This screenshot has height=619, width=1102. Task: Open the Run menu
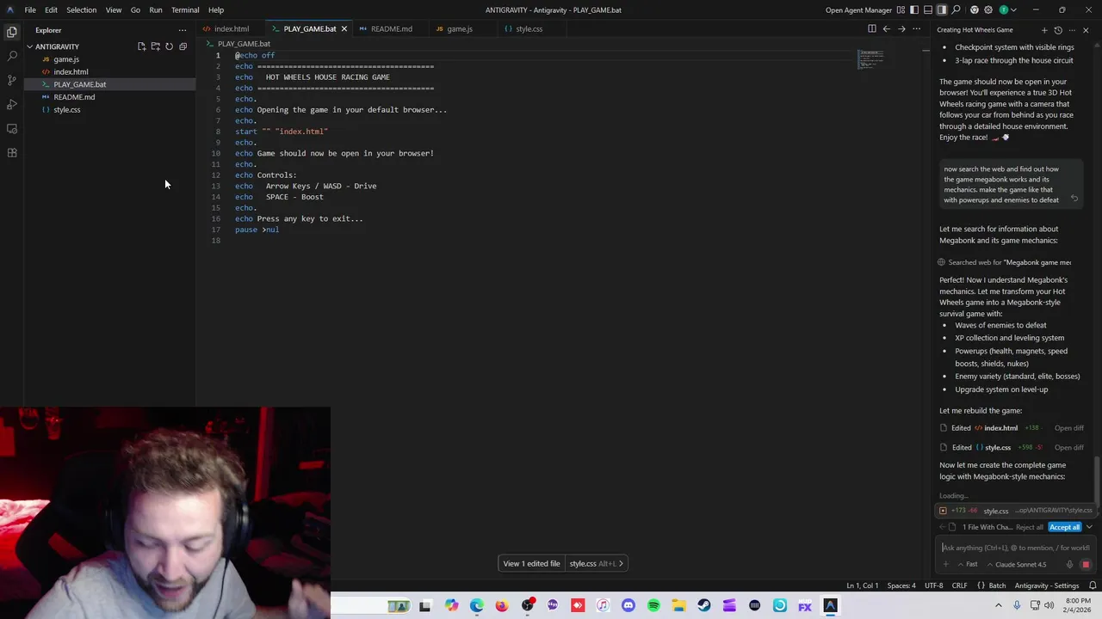(x=156, y=9)
